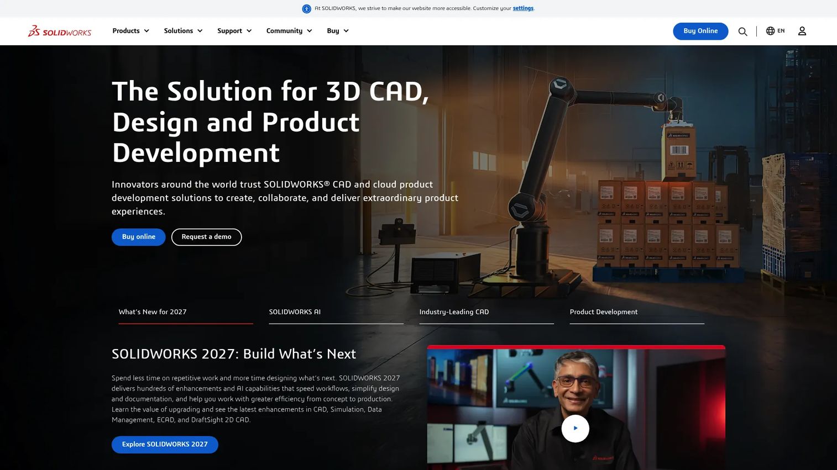This screenshot has height=470, width=837.
Task: Click the globe language icon
Action: point(770,31)
